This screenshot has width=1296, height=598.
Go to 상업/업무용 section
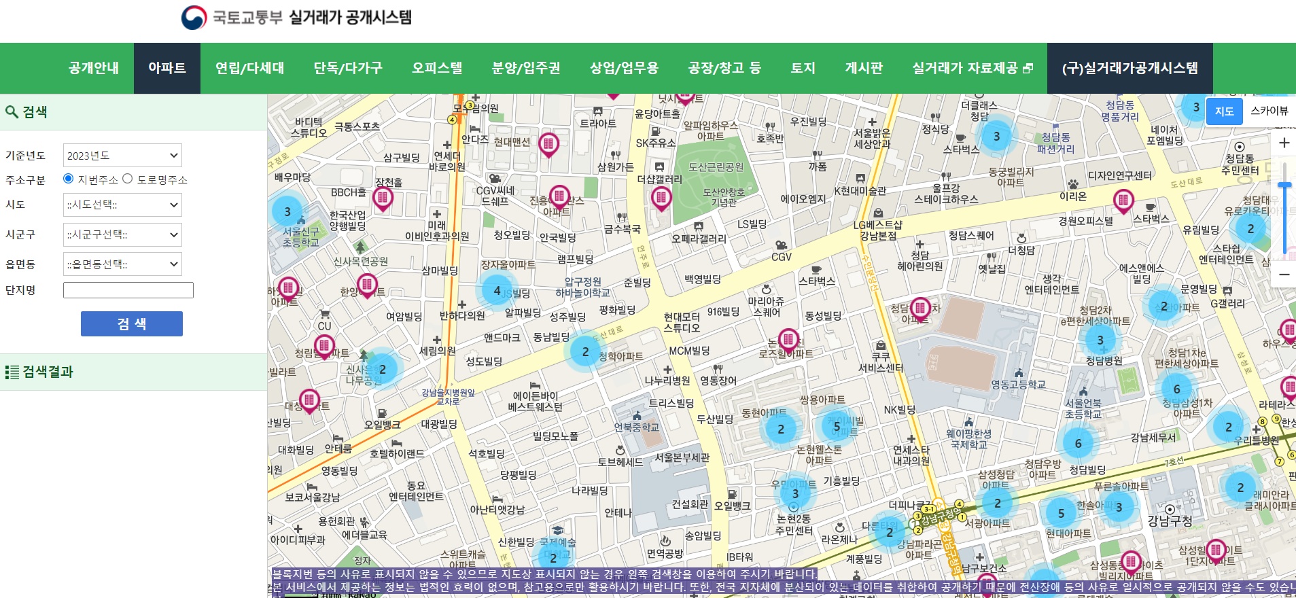click(x=624, y=68)
